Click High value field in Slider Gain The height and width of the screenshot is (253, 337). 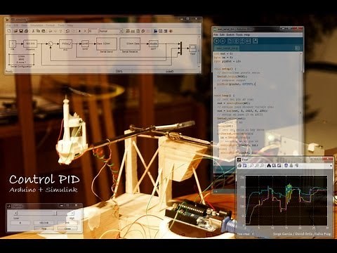pyautogui.click(x=67, y=223)
